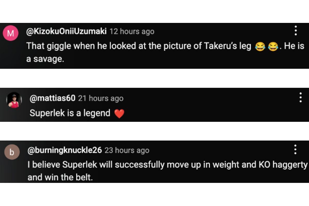Click the 'Superlek is a legend' comment text

coord(70,113)
